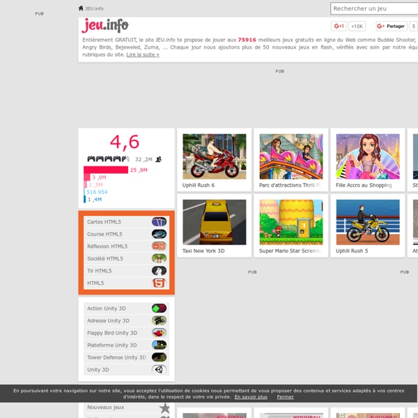Open the Tir HTML5 menu entry

click(x=126, y=271)
